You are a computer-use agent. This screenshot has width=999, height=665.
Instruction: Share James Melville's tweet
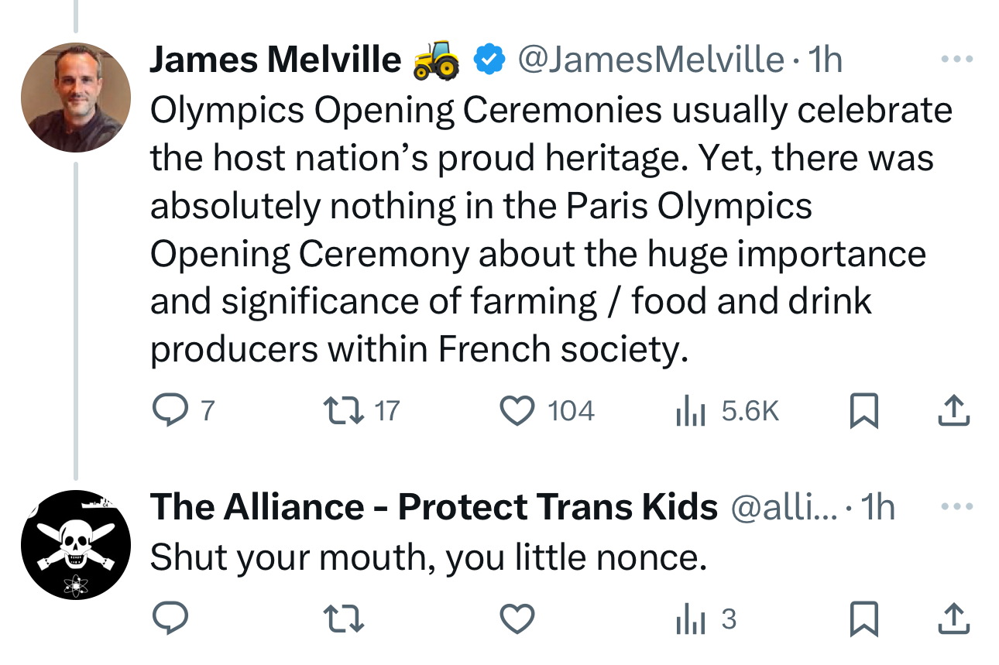tap(953, 410)
